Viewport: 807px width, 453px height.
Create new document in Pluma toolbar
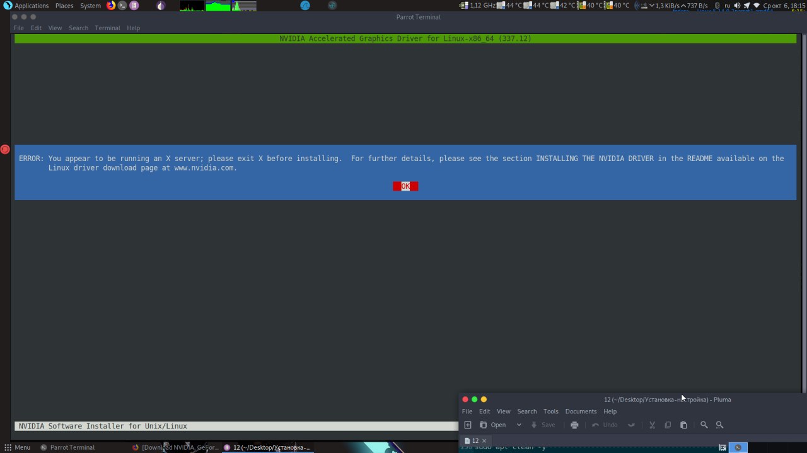coord(468,425)
